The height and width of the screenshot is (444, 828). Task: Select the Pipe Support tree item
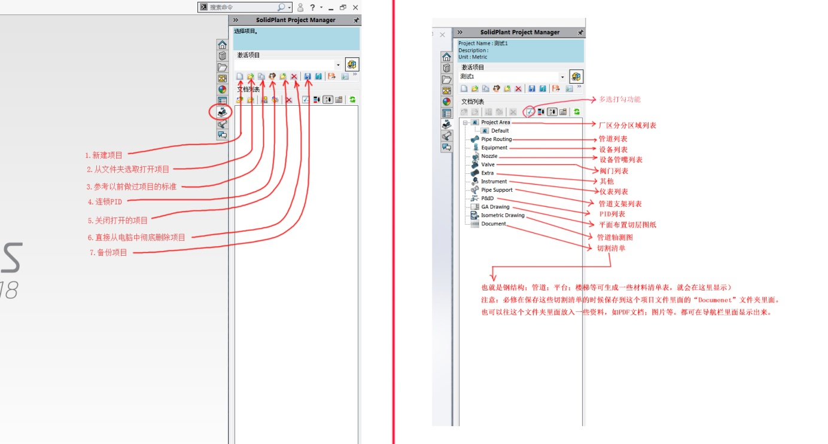pos(497,190)
